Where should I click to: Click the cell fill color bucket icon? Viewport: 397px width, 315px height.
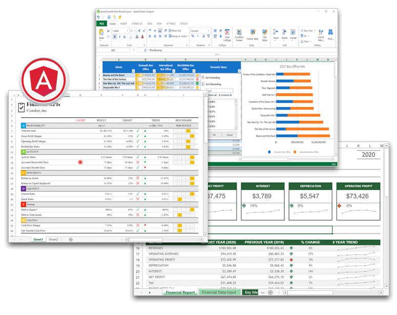137,37
